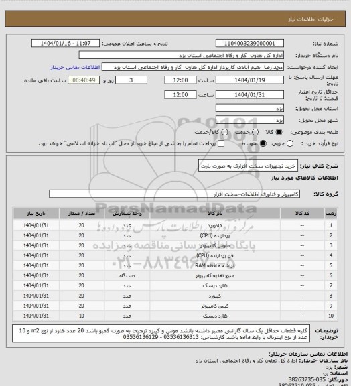This screenshot has height=386, width=351.
Task: Click the remaining days field showing 3
Action: coord(131,80)
